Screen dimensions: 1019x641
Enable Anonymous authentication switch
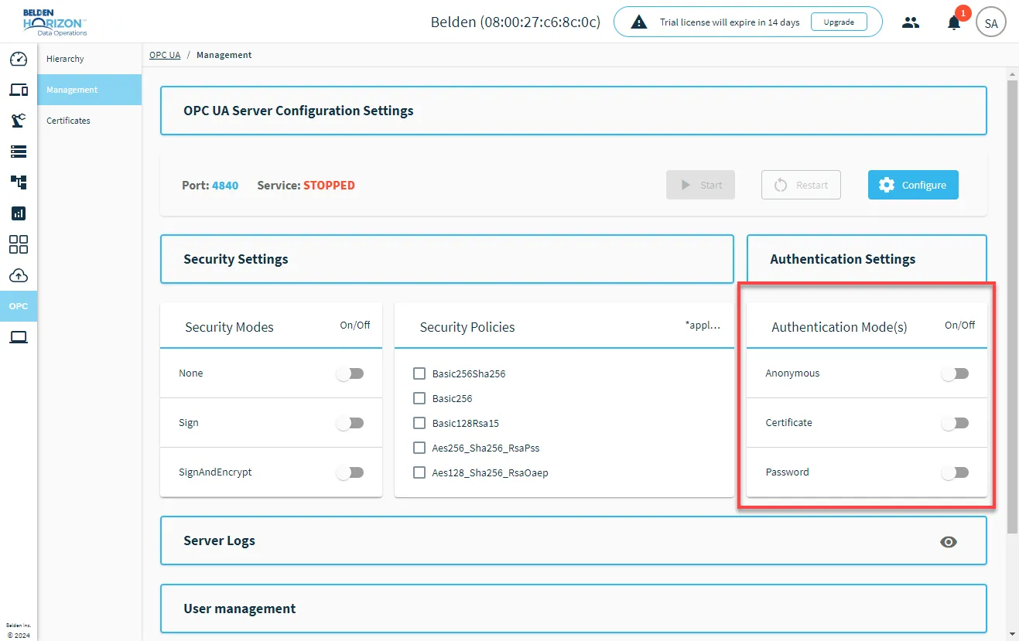955,373
